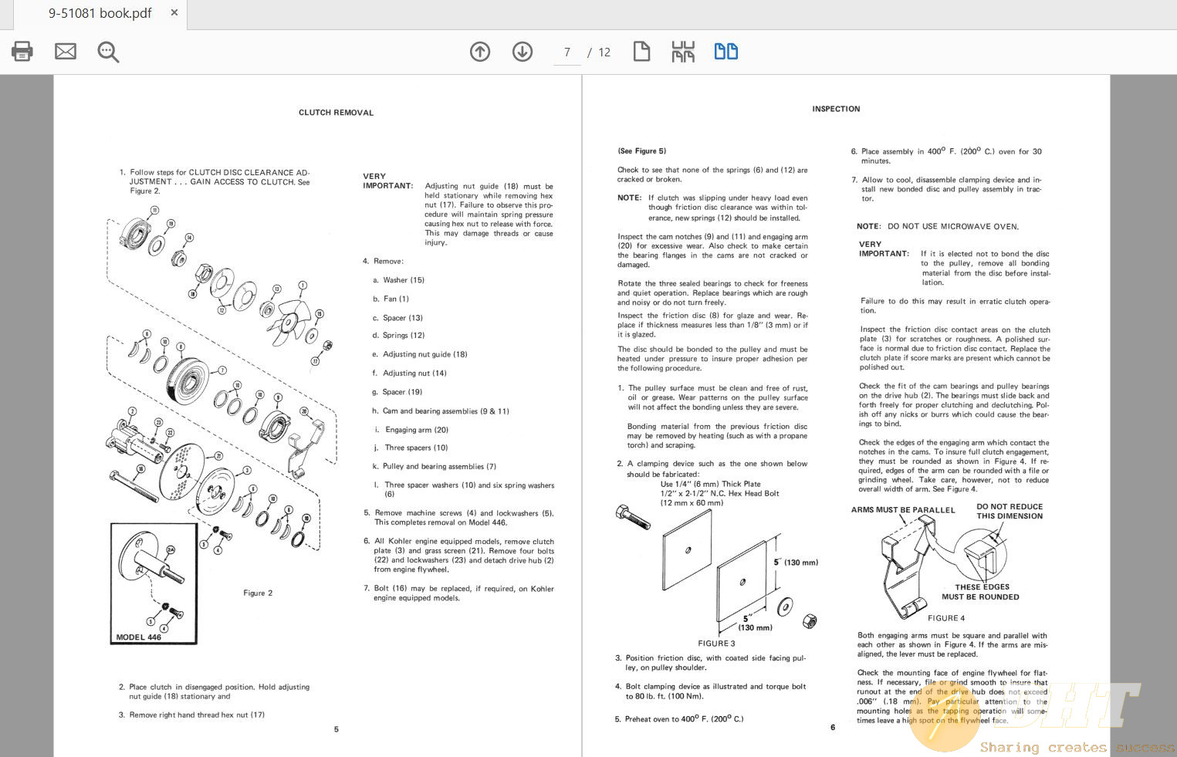Click list item 'f. Adjusting nut (14)'
The width and height of the screenshot is (1177, 757).
[409, 373]
